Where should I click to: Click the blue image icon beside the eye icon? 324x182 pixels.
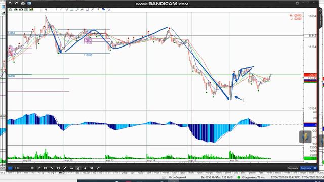click(x=29, y=3)
